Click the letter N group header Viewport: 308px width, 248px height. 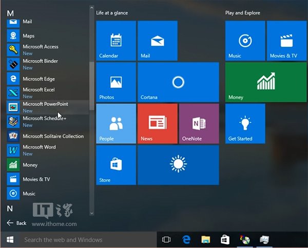(x=10, y=208)
